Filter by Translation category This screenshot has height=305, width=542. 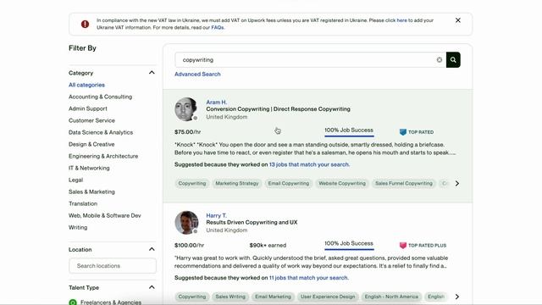click(x=83, y=203)
